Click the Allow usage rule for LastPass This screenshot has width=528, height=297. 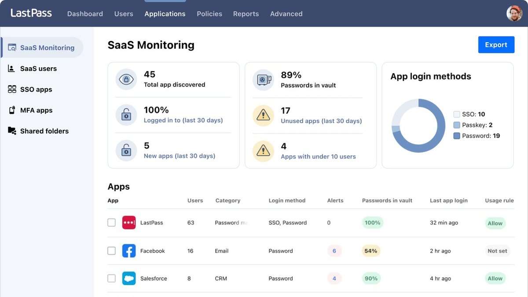[x=495, y=223]
